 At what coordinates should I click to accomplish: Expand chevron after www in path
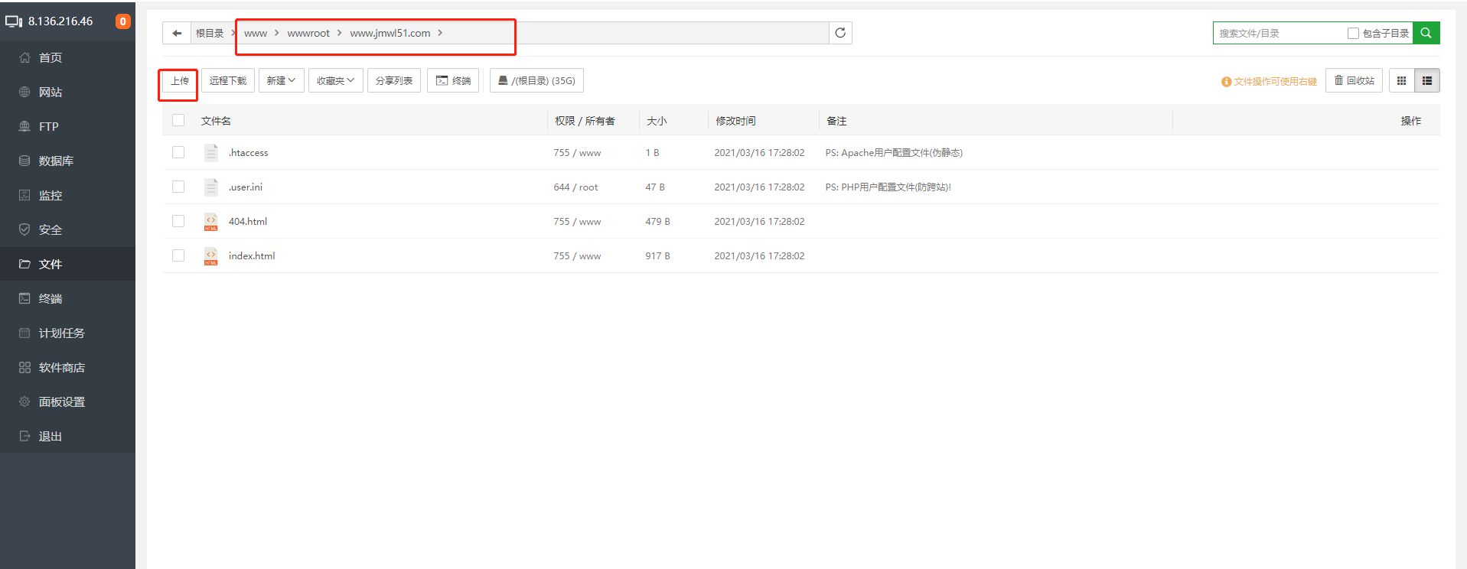(x=276, y=33)
